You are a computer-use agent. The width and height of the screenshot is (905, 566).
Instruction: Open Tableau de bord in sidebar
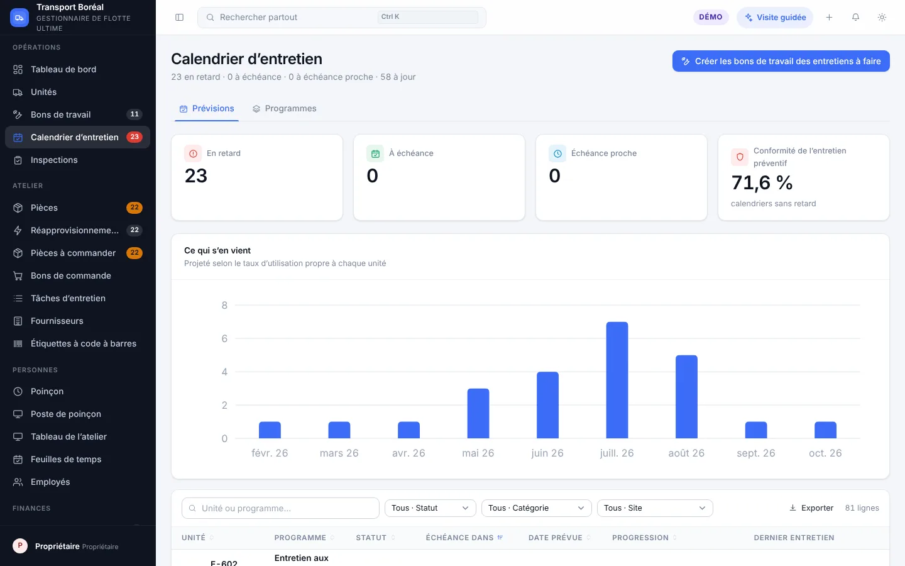point(77,69)
